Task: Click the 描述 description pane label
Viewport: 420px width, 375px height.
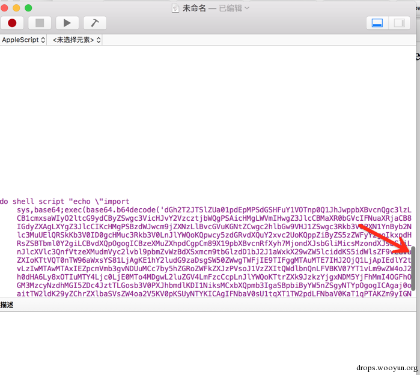Action: point(7,305)
